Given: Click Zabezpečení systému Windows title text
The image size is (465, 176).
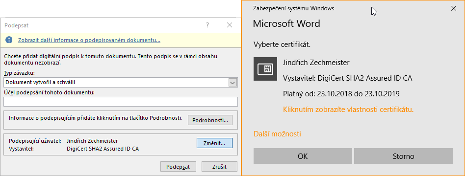Looking at the screenshot, I should [x=294, y=8].
